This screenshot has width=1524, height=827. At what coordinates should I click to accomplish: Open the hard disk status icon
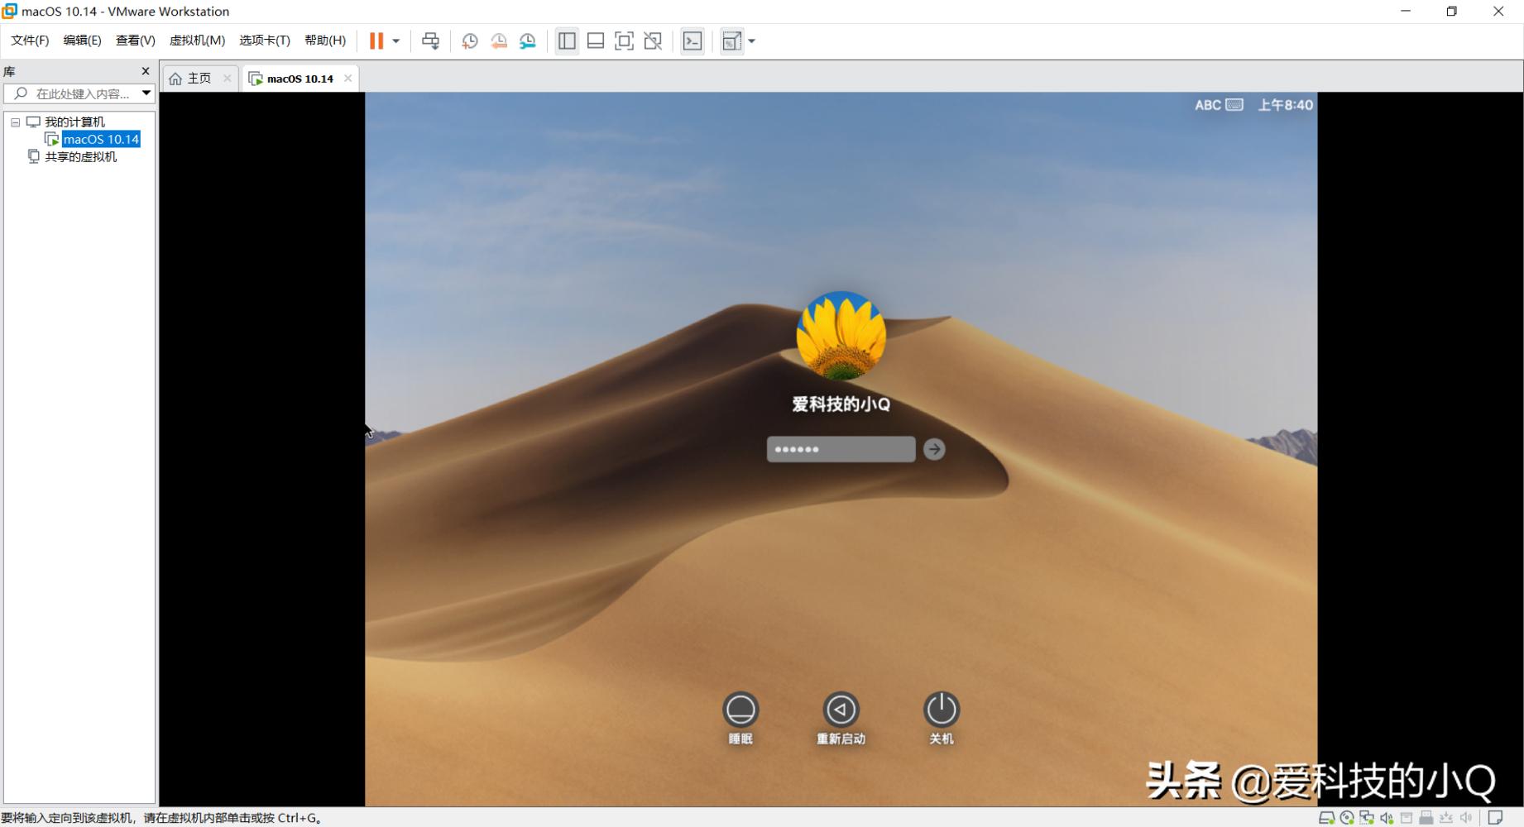pos(1327,817)
